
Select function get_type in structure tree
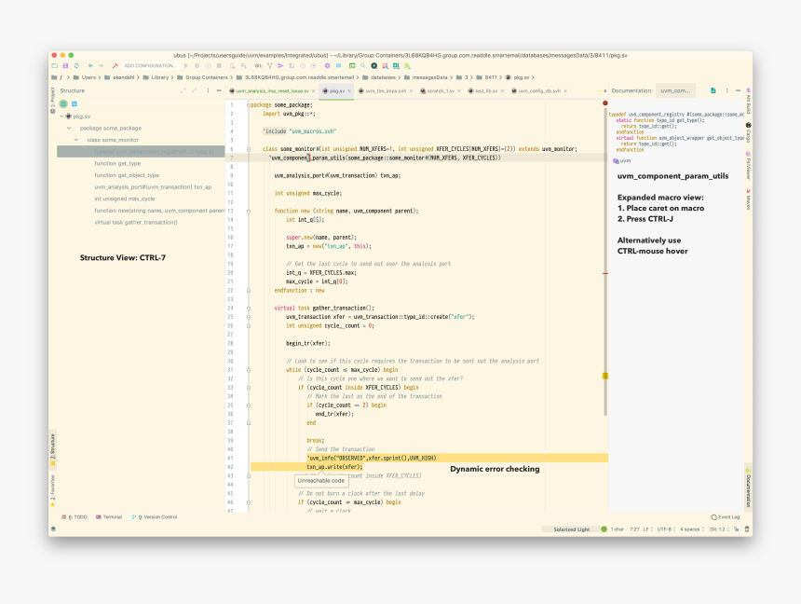(117, 163)
